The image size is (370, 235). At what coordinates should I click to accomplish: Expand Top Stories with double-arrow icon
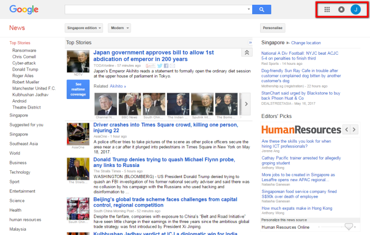click(x=250, y=43)
